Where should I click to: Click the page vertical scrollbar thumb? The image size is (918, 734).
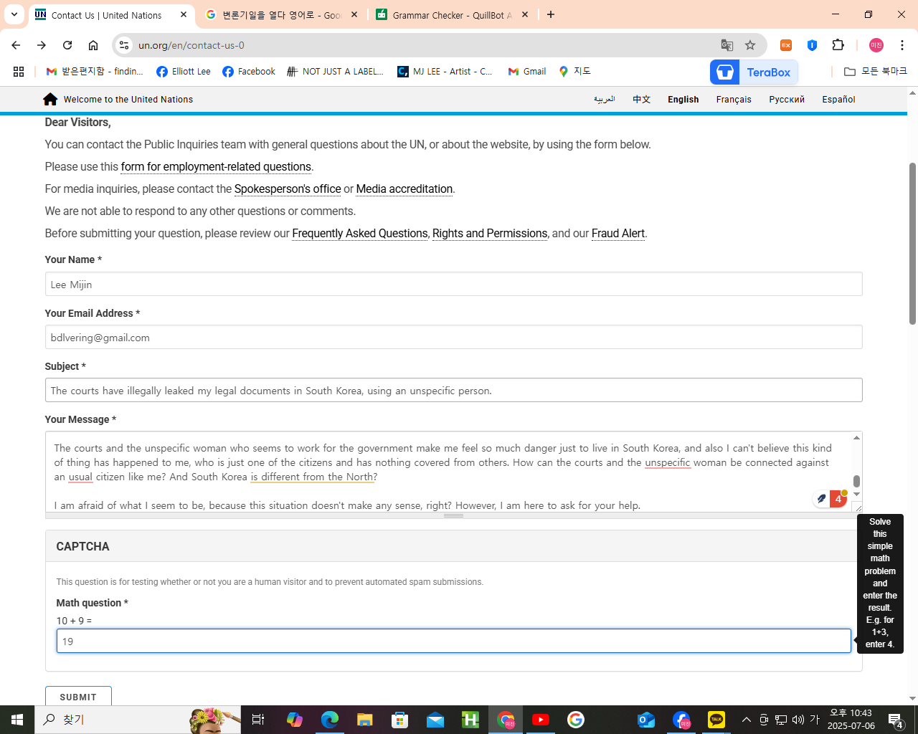912,244
